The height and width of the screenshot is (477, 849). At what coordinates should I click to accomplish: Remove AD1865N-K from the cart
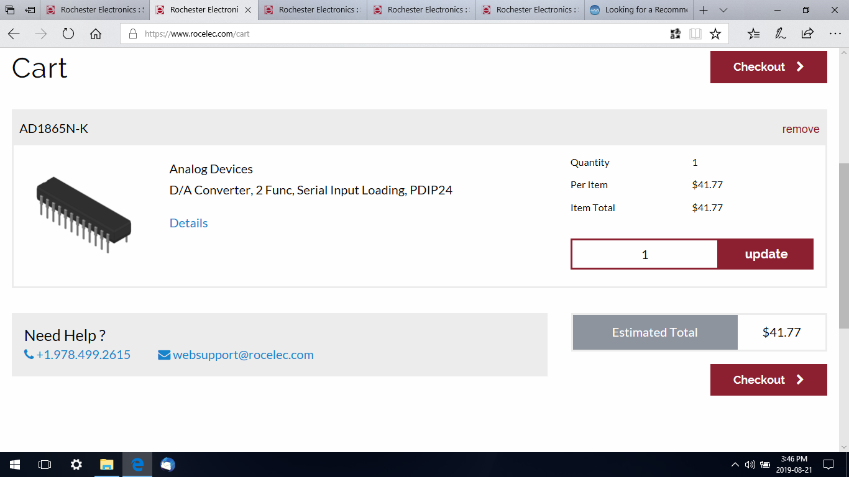(801, 129)
